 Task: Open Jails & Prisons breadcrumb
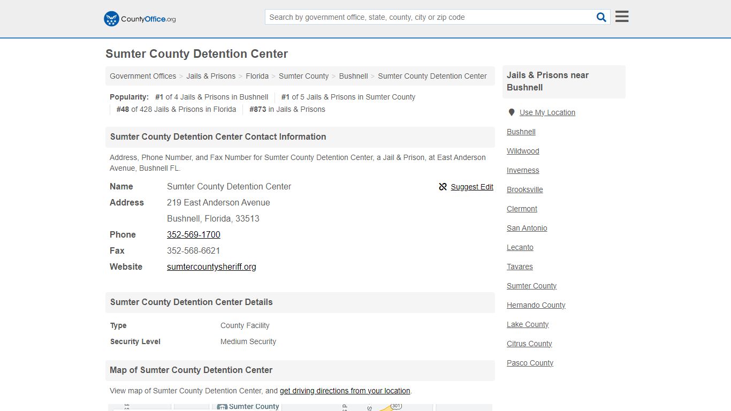211,76
